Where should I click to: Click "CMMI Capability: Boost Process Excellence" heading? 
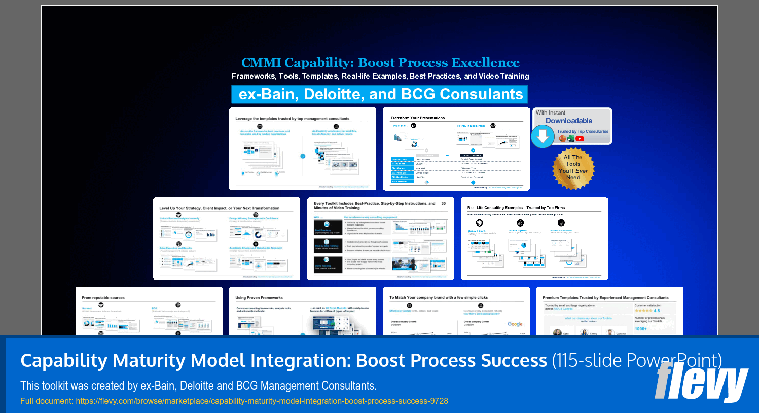point(380,62)
